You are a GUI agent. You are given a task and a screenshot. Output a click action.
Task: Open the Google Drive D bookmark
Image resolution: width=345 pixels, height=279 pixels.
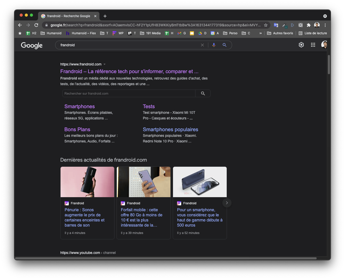click(x=202, y=33)
